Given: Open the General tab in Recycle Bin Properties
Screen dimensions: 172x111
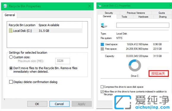Looking at the screenshot, I should (10, 15).
